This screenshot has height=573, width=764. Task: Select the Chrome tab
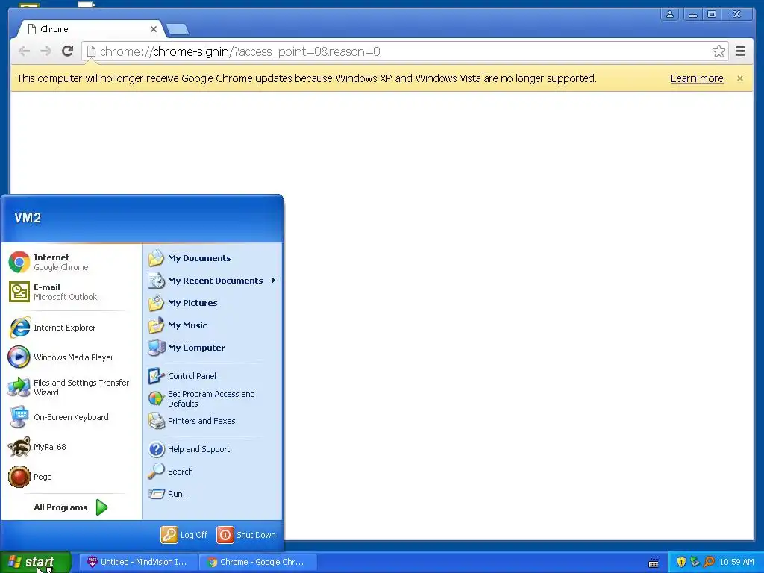pyautogui.click(x=90, y=29)
